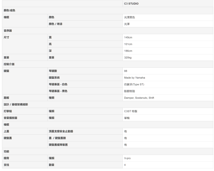Select the 光澤黑色 color value

(129, 17)
